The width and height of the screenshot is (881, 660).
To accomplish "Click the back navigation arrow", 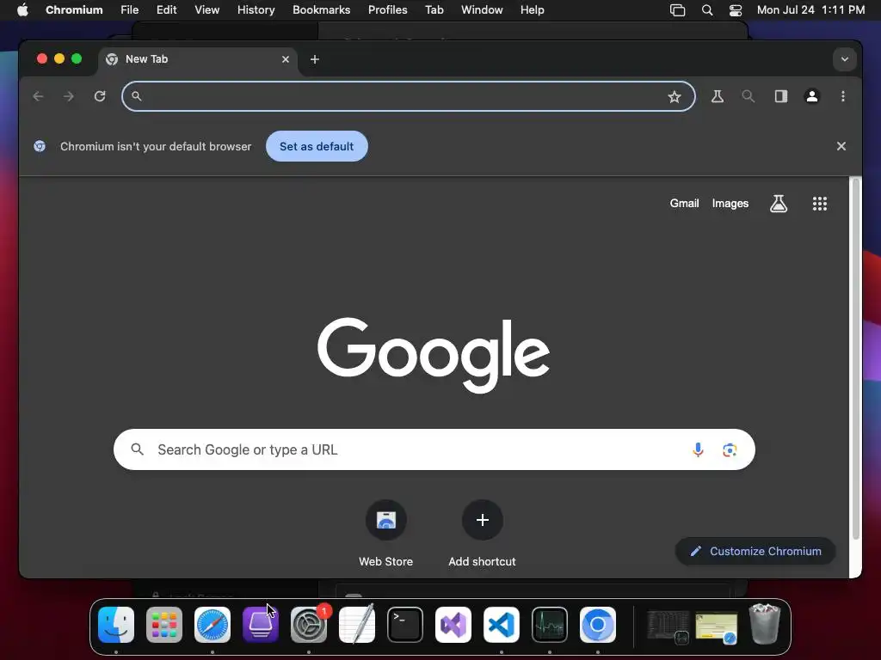I will pyautogui.click(x=38, y=96).
